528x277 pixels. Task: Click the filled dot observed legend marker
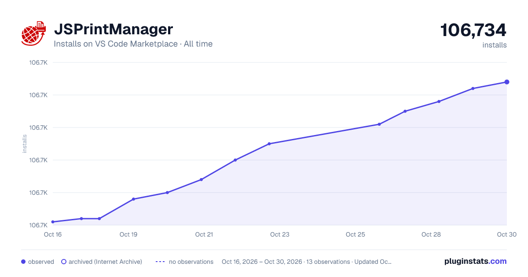[23, 262]
